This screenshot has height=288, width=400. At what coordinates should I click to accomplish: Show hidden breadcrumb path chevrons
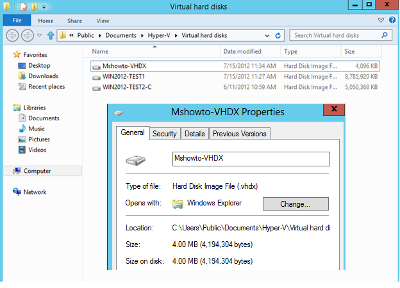(72, 35)
